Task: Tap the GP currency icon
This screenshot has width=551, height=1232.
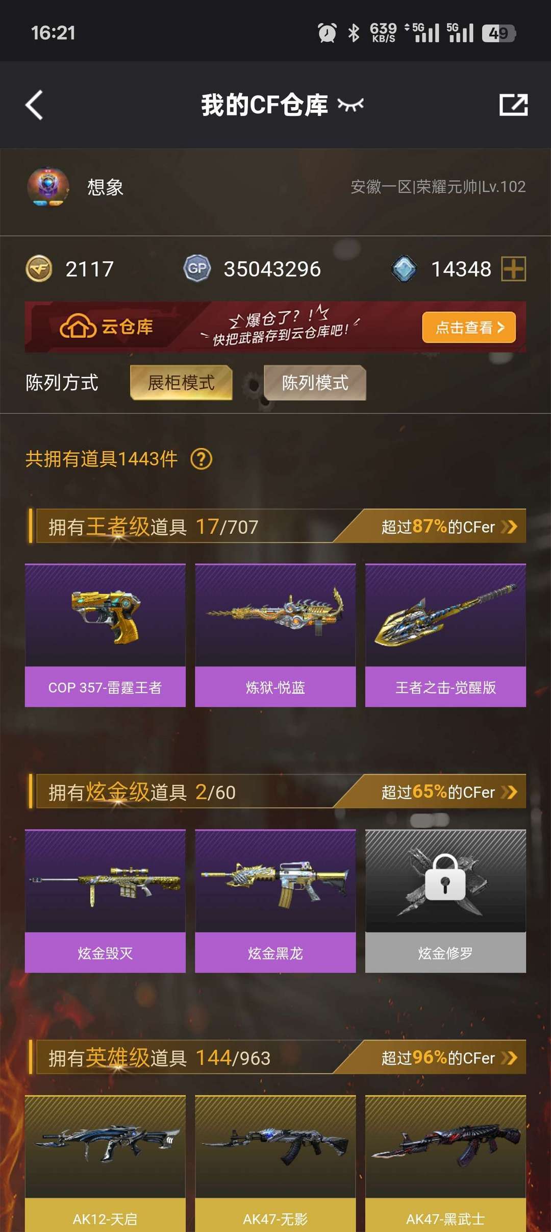Action: click(x=197, y=268)
